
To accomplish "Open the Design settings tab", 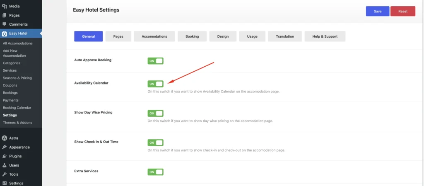I will (x=223, y=36).
